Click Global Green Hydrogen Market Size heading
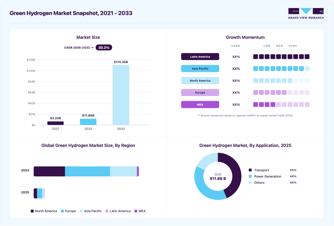Screen dimensions: 334x226 [x=88, y=145]
